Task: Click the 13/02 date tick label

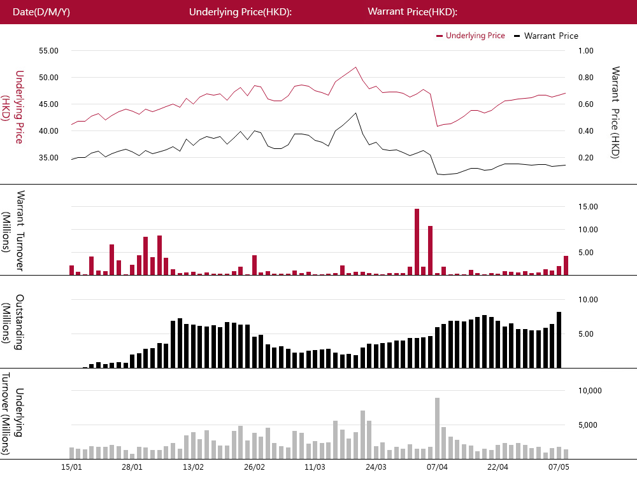Action: click(193, 467)
